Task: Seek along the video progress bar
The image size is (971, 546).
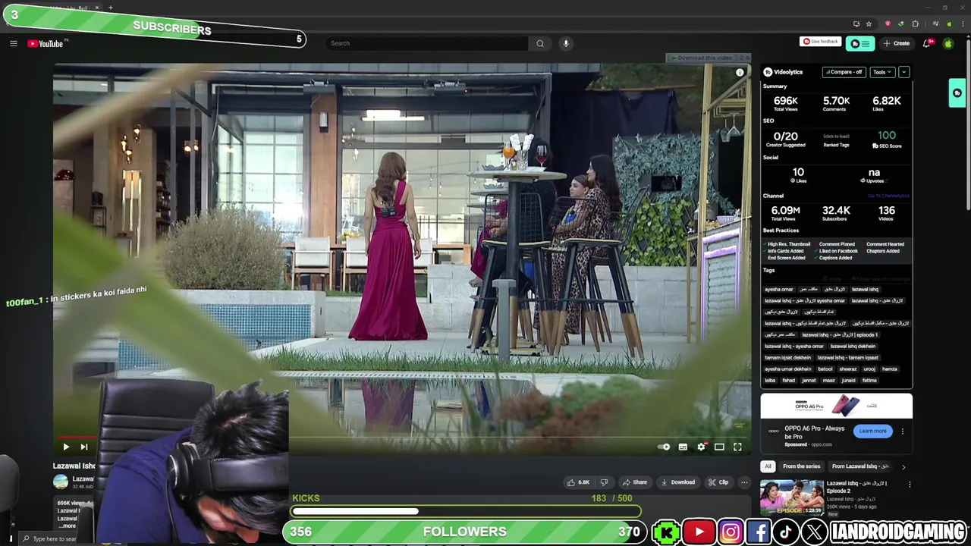Action: (402, 437)
